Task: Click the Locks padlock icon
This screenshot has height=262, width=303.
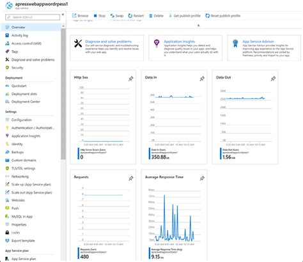Action: coord(7,233)
